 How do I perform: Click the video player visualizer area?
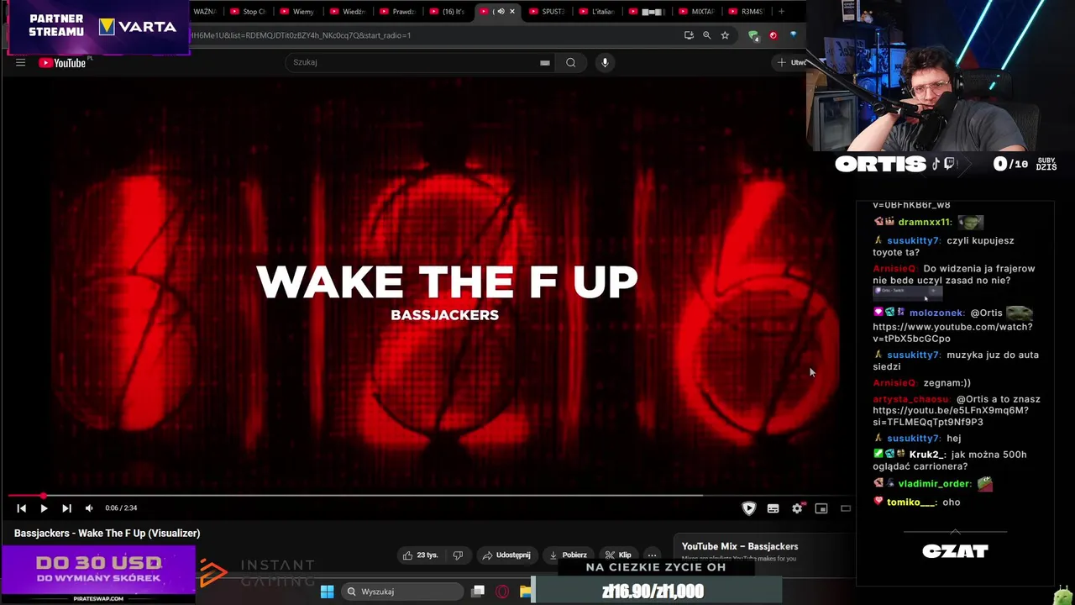coord(430,286)
